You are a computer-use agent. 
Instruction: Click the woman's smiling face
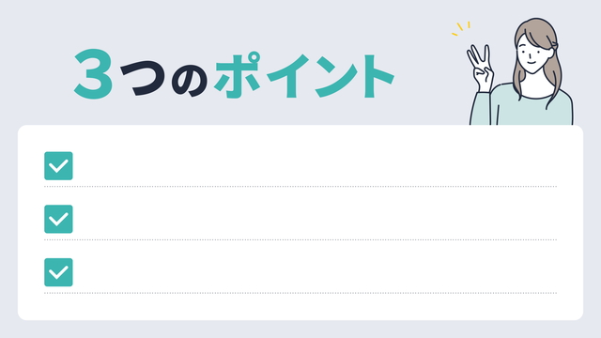[533, 54]
